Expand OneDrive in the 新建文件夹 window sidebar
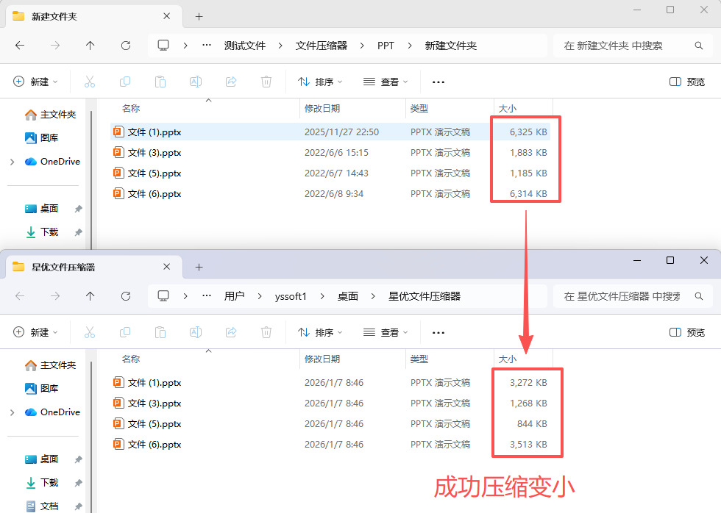The image size is (721, 513). (13, 162)
